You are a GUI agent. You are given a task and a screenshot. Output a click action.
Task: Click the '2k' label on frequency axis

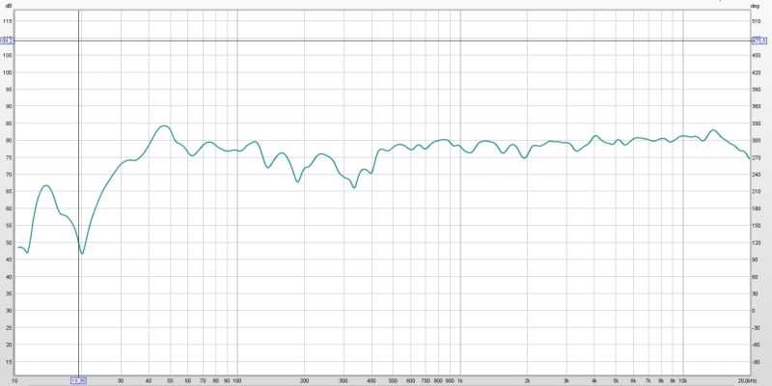527,380
